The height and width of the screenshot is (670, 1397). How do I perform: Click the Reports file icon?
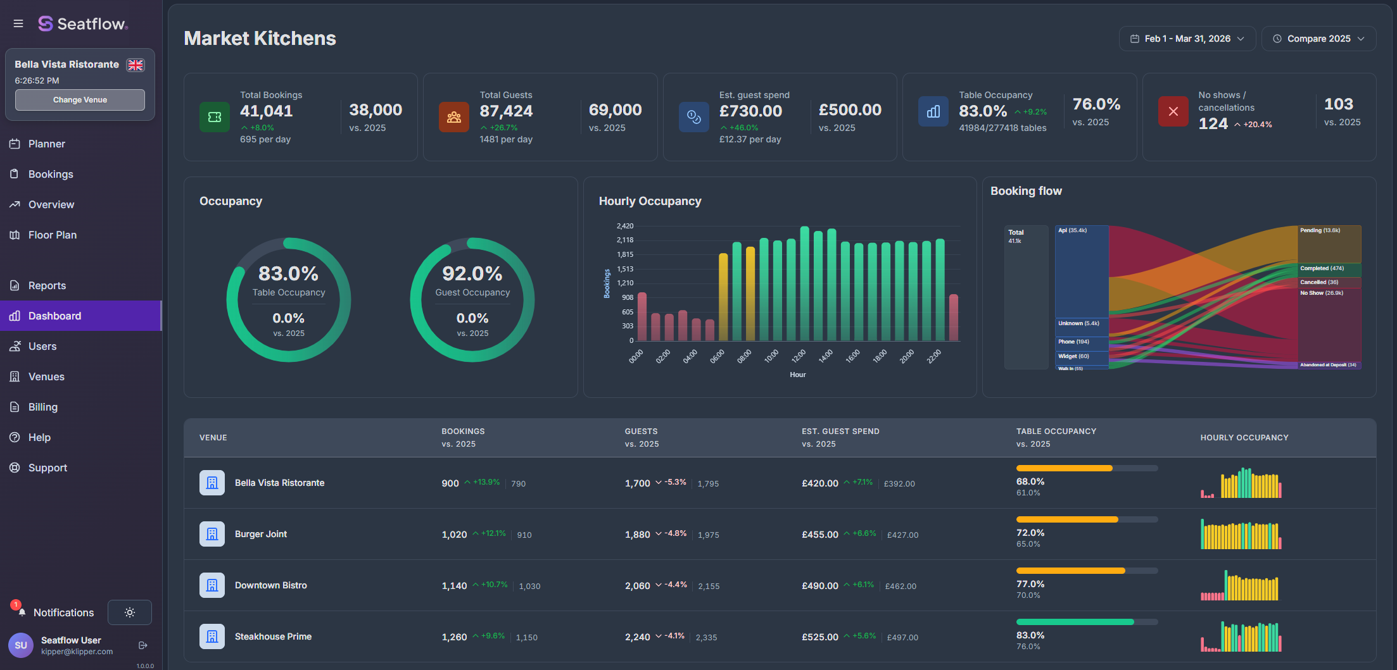click(x=15, y=285)
